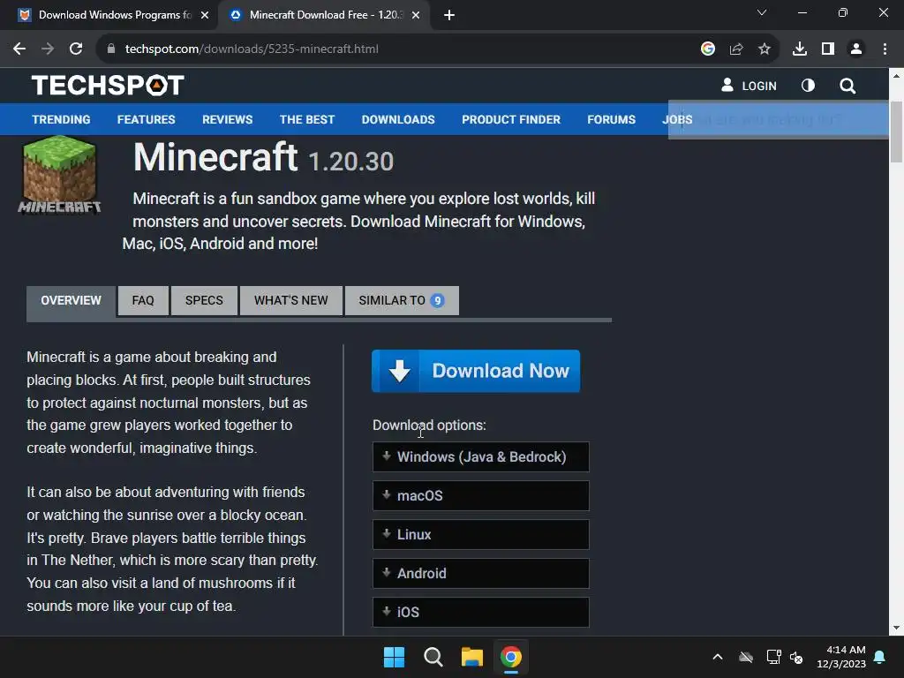Open the Chrome three-dot menu
This screenshot has height=678, width=904.
(x=885, y=49)
